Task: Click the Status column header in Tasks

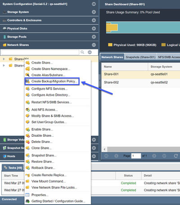Action: tap(128, 175)
